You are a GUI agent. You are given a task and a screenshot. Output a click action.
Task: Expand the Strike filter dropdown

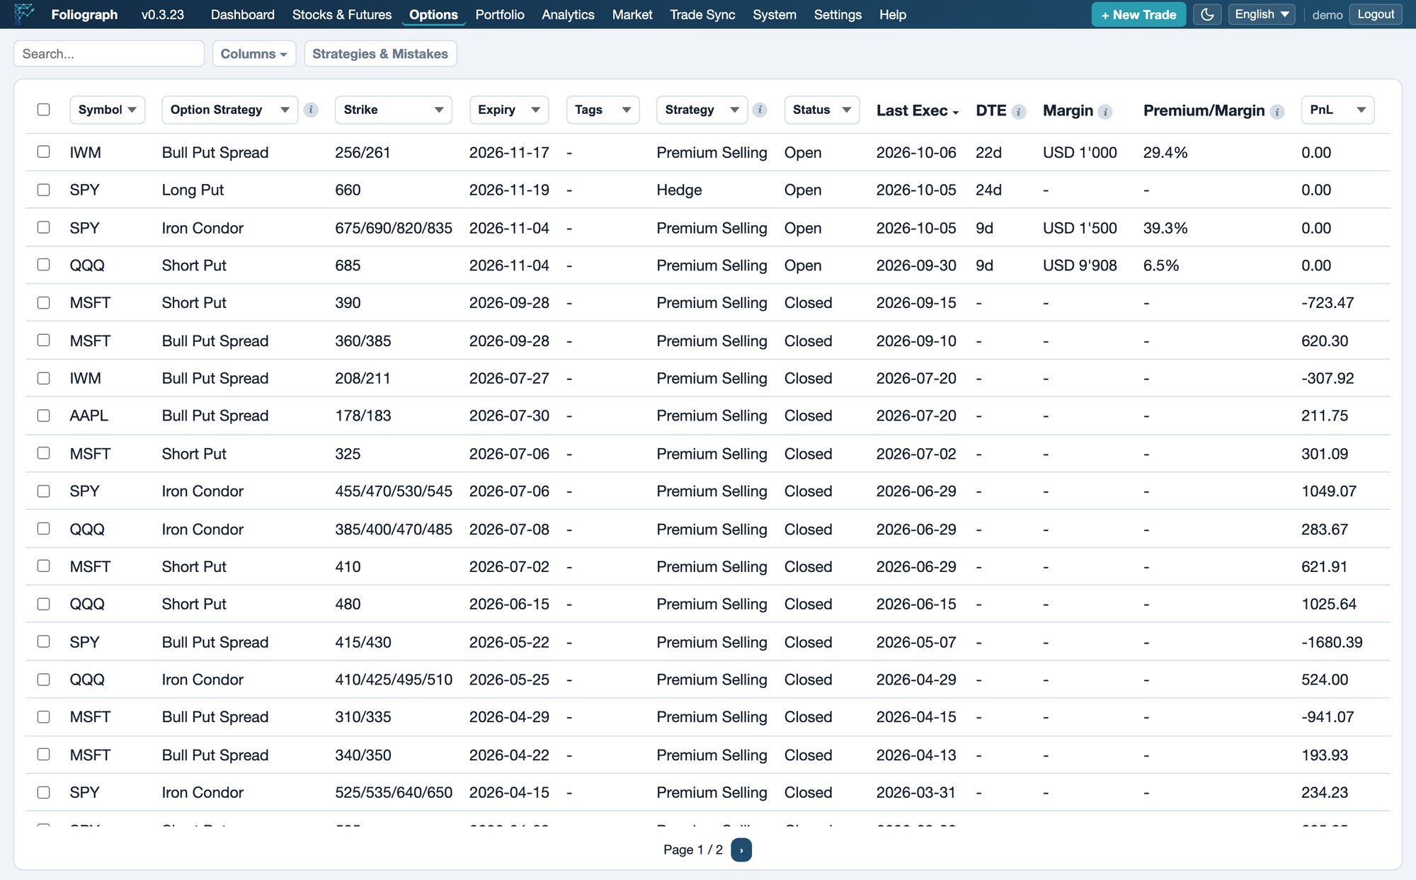click(394, 110)
